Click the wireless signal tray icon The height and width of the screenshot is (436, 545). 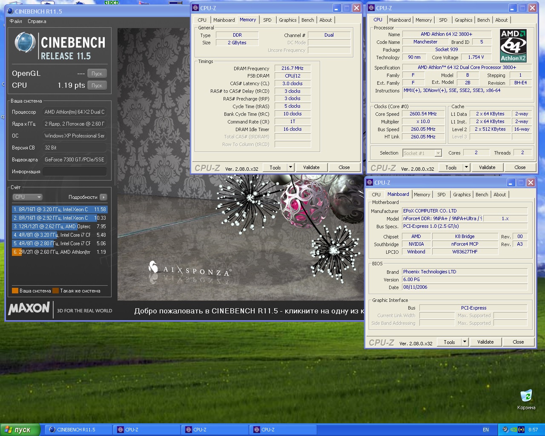521,430
